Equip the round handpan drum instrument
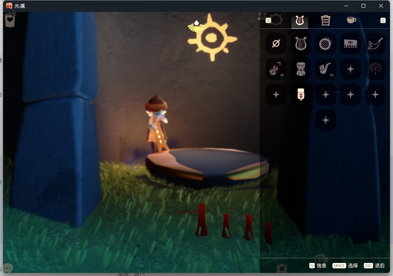The width and height of the screenshot is (393, 276). [x=325, y=44]
